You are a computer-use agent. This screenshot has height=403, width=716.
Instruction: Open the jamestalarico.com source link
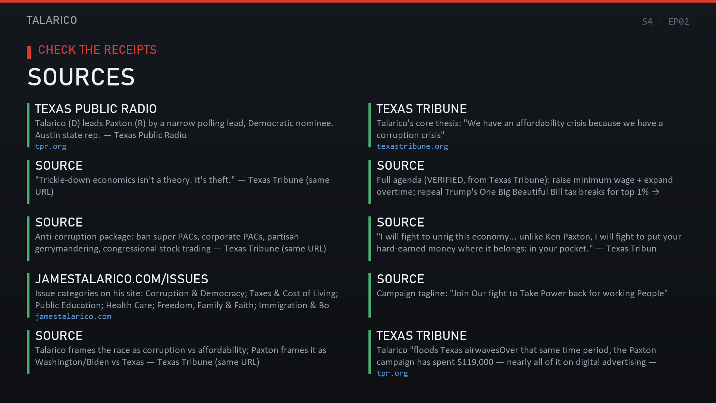click(x=73, y=316)
